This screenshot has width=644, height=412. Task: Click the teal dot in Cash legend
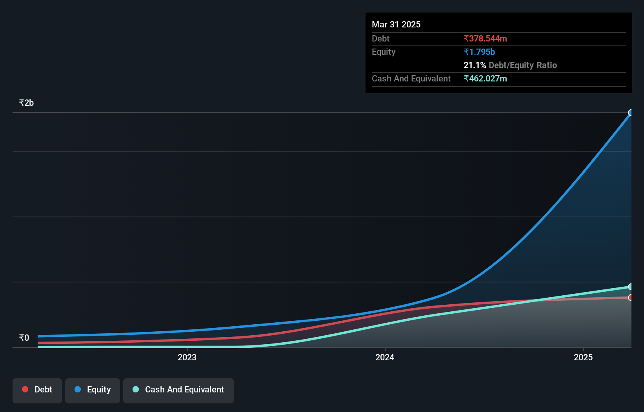(x=136, y=389)
